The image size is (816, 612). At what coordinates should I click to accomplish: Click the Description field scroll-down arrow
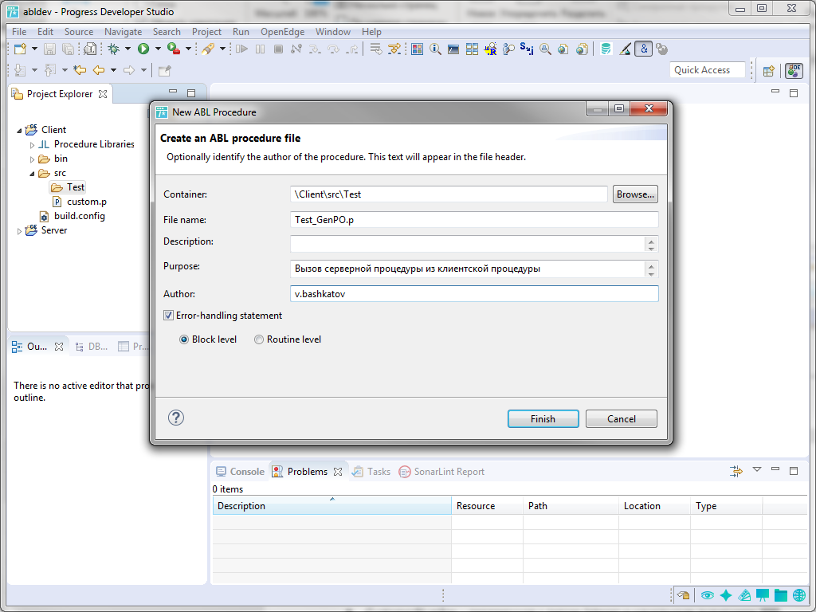tap(651, 249)
